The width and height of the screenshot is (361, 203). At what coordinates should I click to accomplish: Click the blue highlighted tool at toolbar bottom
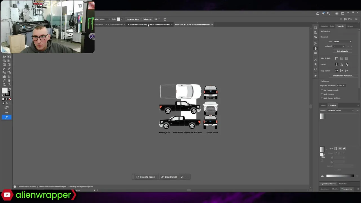[x=6, y=117]
